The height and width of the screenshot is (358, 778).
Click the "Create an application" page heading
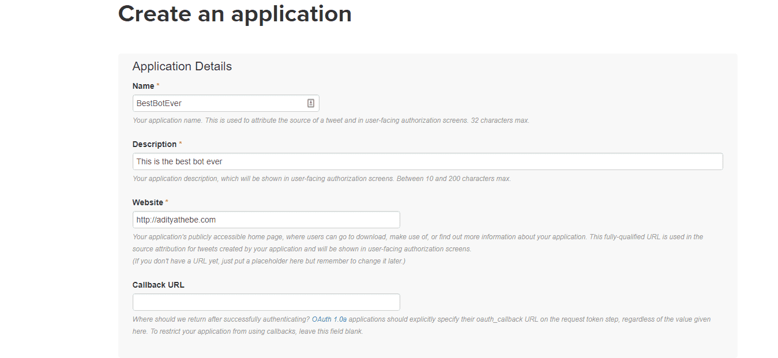235,14
